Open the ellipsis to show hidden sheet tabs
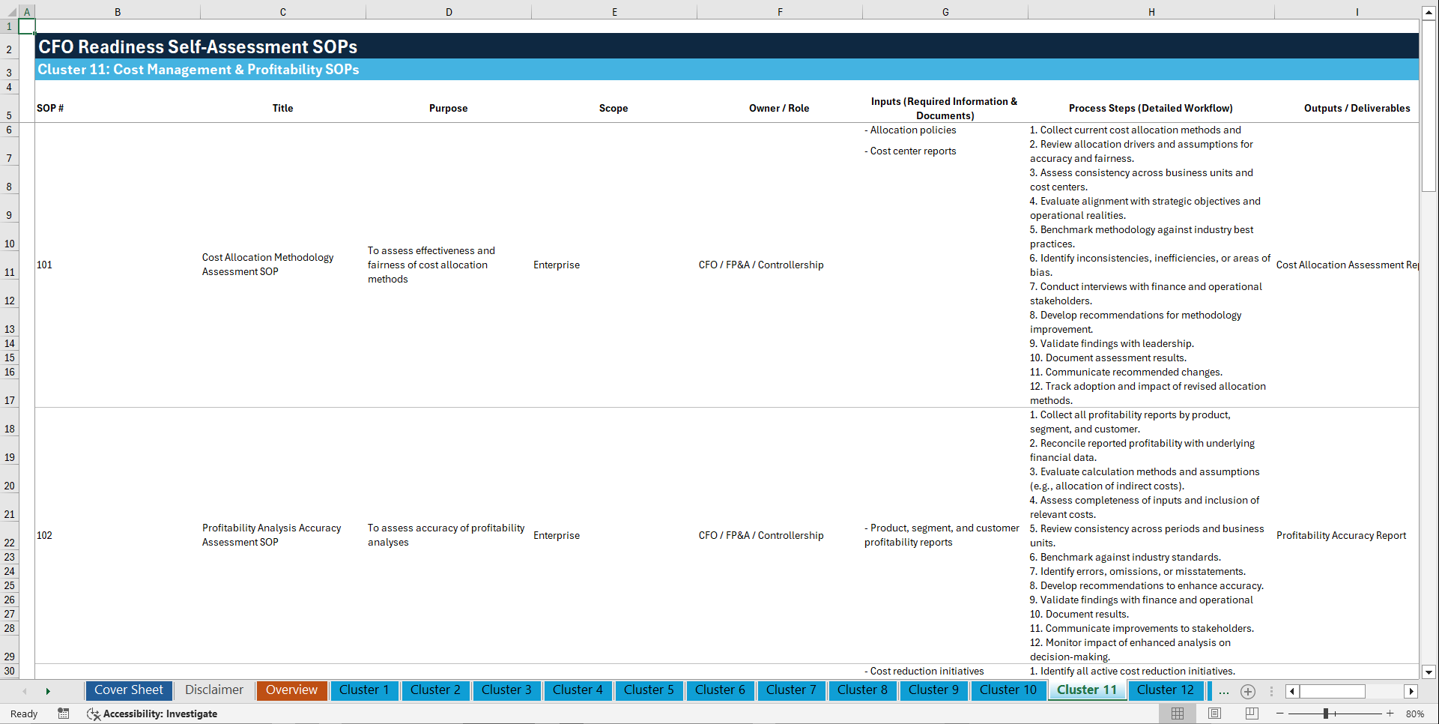The image size is (1439, 724). pyautogui.click(x=1223, y=691)
